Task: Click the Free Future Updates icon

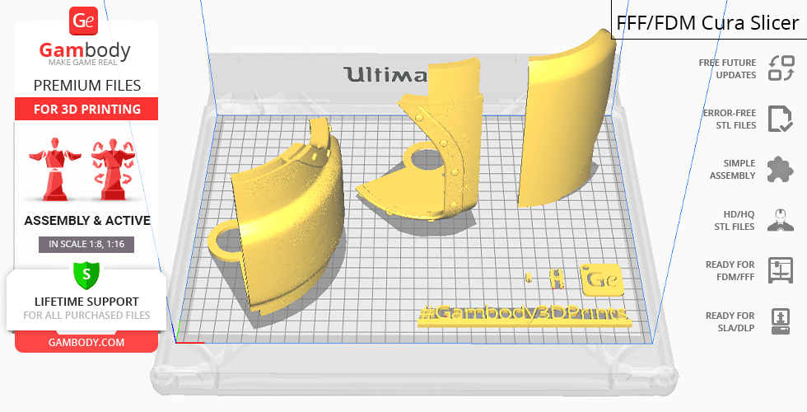Action: [x=781, y=68]
